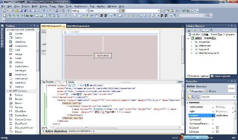
Task: Click the Find in Files toolbar icon
Action: point(123,11)
